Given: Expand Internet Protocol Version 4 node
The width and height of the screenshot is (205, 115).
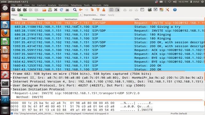Looking at the screenshot, I should [12, 82].
